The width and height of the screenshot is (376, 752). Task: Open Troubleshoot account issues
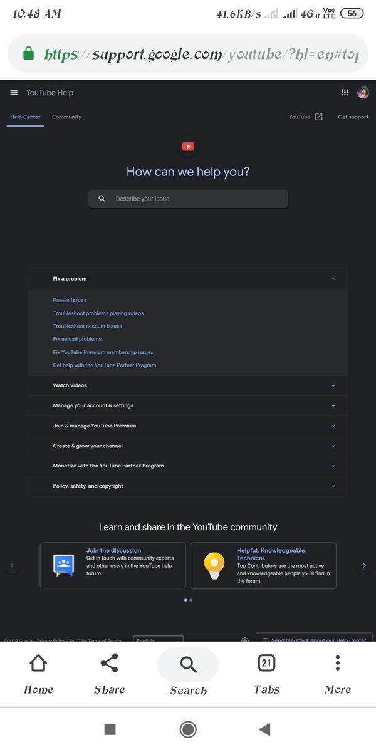88,326
